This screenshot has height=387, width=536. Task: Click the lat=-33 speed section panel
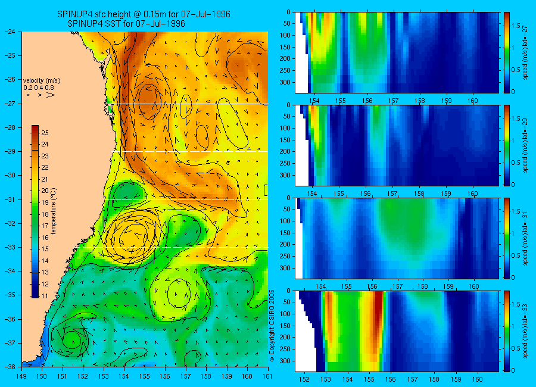point(397,331)
